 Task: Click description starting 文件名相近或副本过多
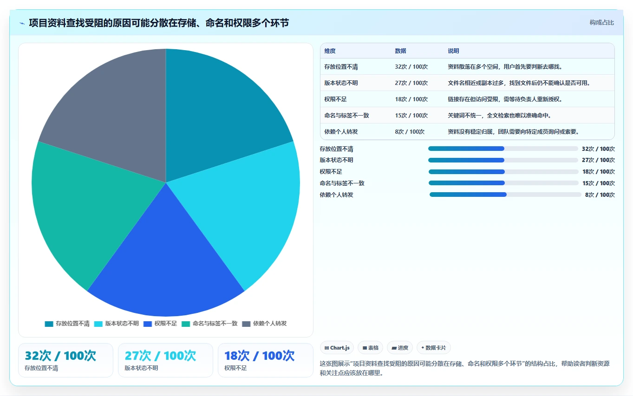[x=519, y=83]
